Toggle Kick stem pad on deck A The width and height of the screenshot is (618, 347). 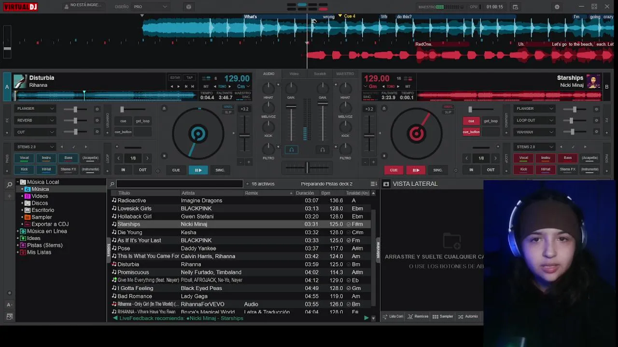coord(24,169)
